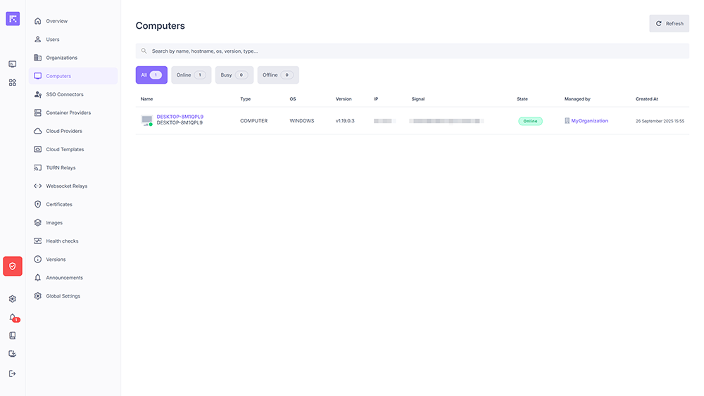Show Offline computers filter
The width and height of the screenshot is (704, 396).
(277, 75)
